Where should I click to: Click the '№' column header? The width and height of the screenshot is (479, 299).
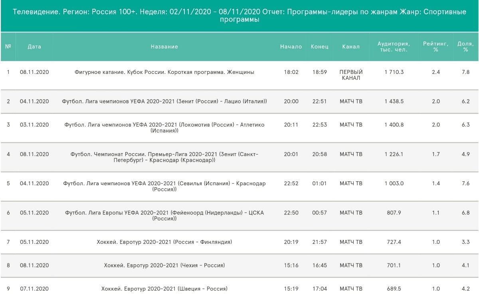8,47
